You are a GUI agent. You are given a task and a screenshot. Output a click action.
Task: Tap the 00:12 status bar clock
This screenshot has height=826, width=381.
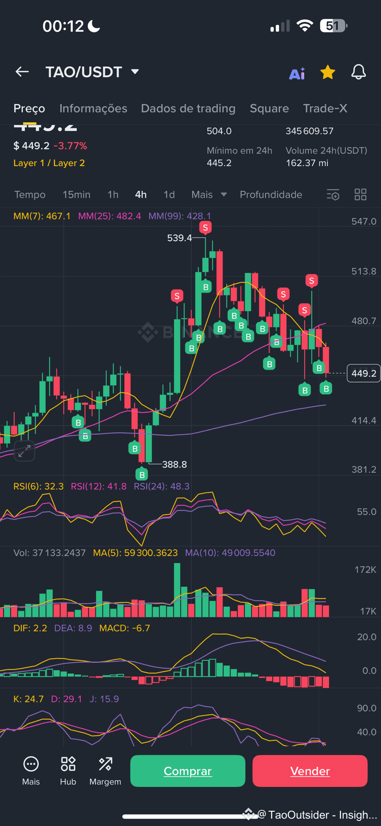[63, 26]
